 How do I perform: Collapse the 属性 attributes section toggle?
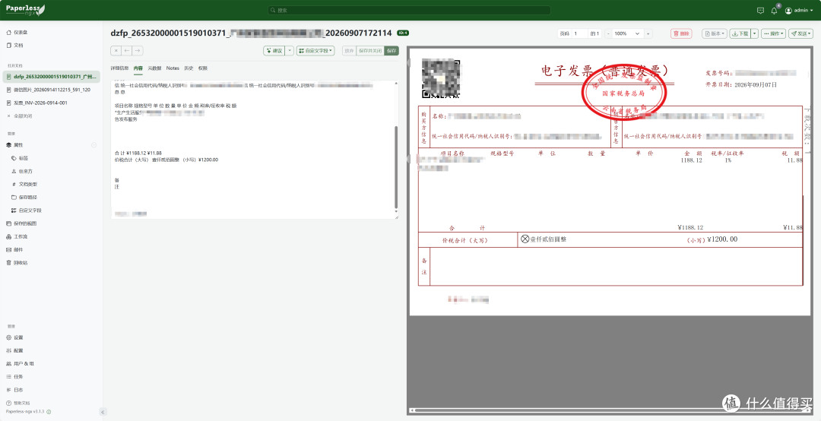click(94, 145)
